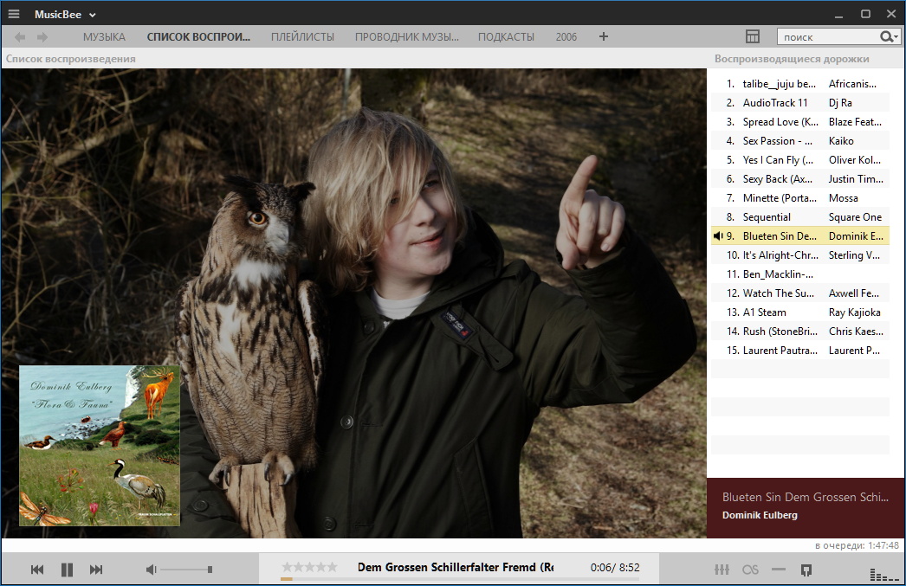Pause the current track

click(67, 570)
